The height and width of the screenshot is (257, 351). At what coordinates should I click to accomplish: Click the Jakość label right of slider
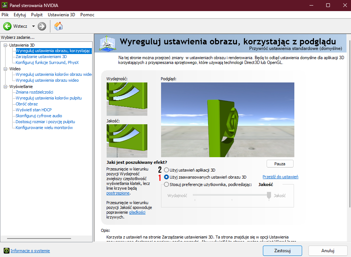coord(280,196)
